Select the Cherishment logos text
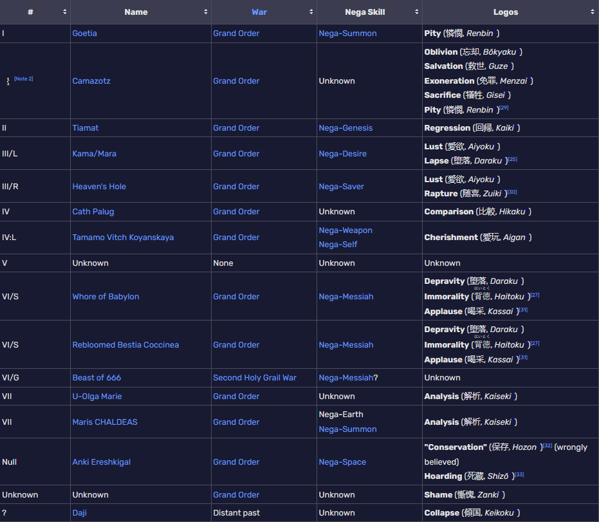Viewport: 599px width, 522px height. tap(478, 238)
